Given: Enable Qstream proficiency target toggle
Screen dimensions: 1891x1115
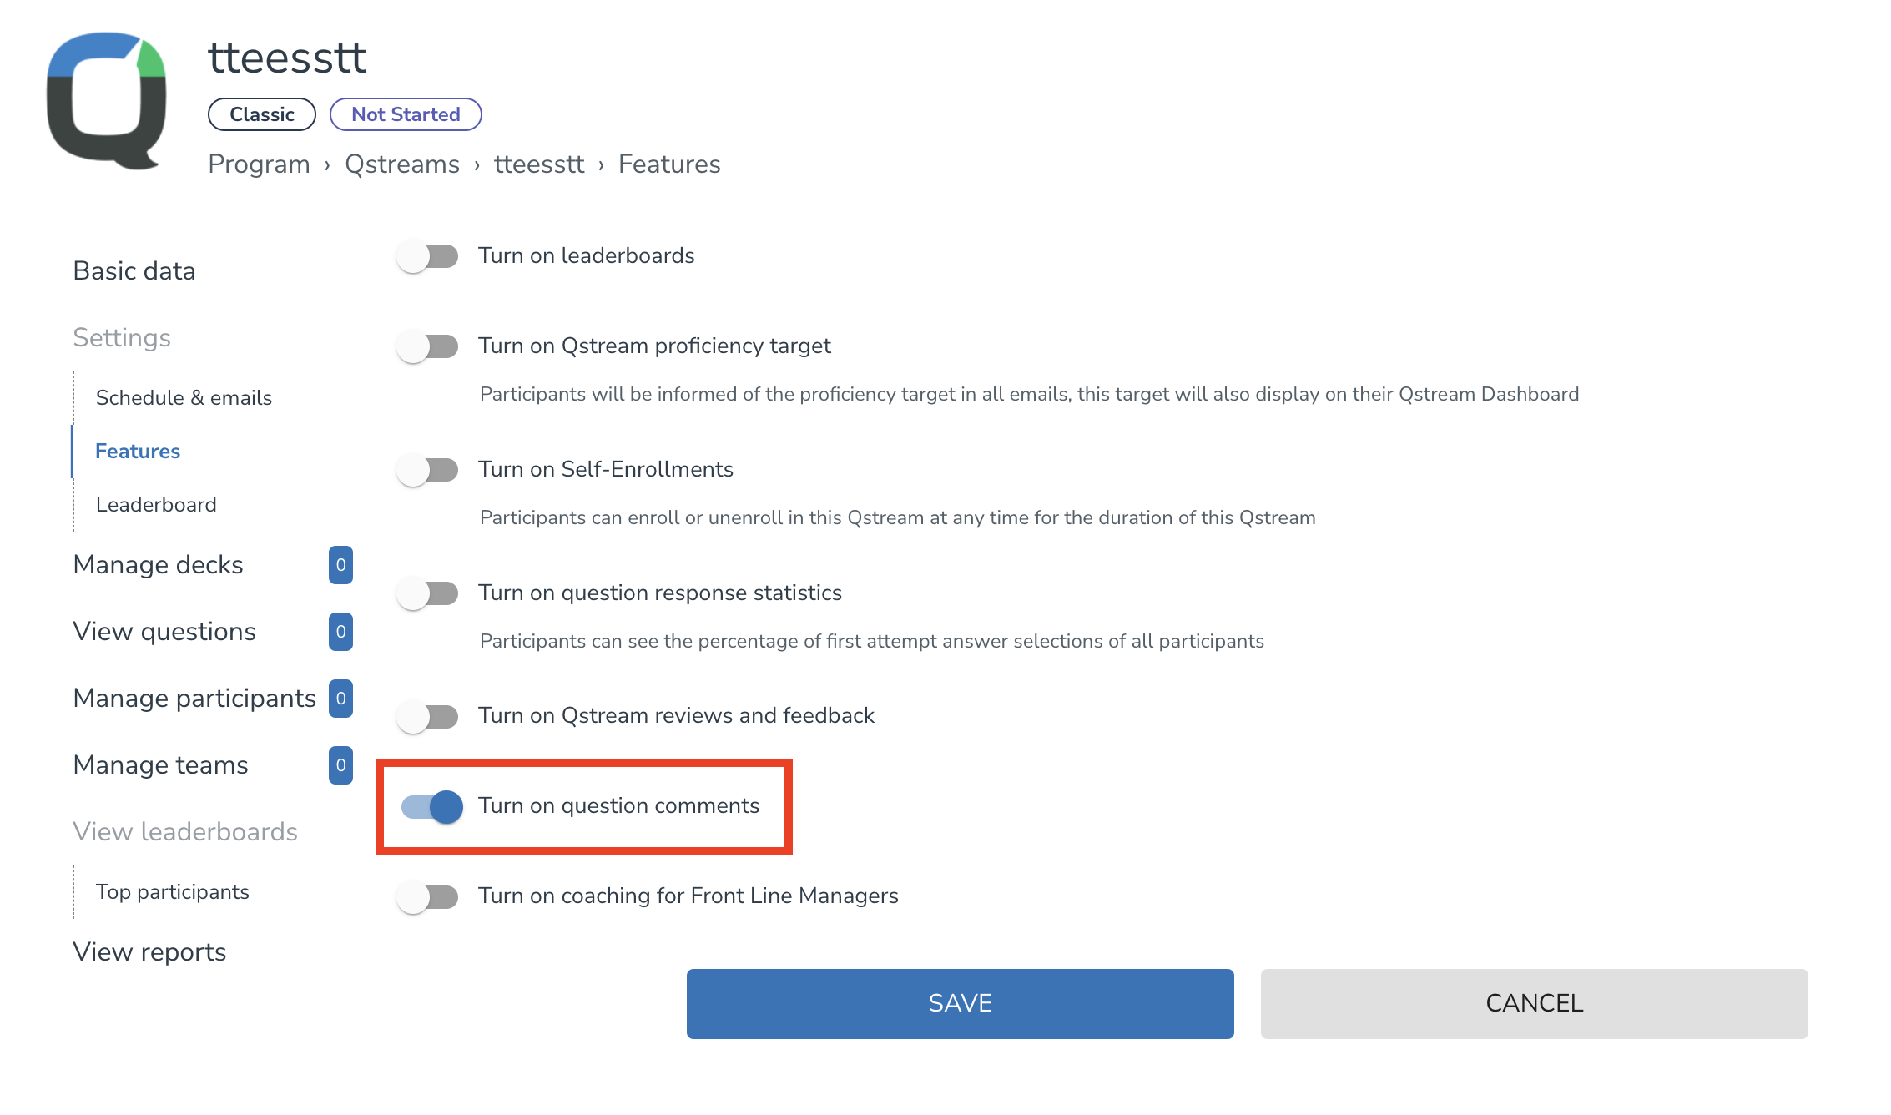Looking at the screenshot, I should pos(428,346).
